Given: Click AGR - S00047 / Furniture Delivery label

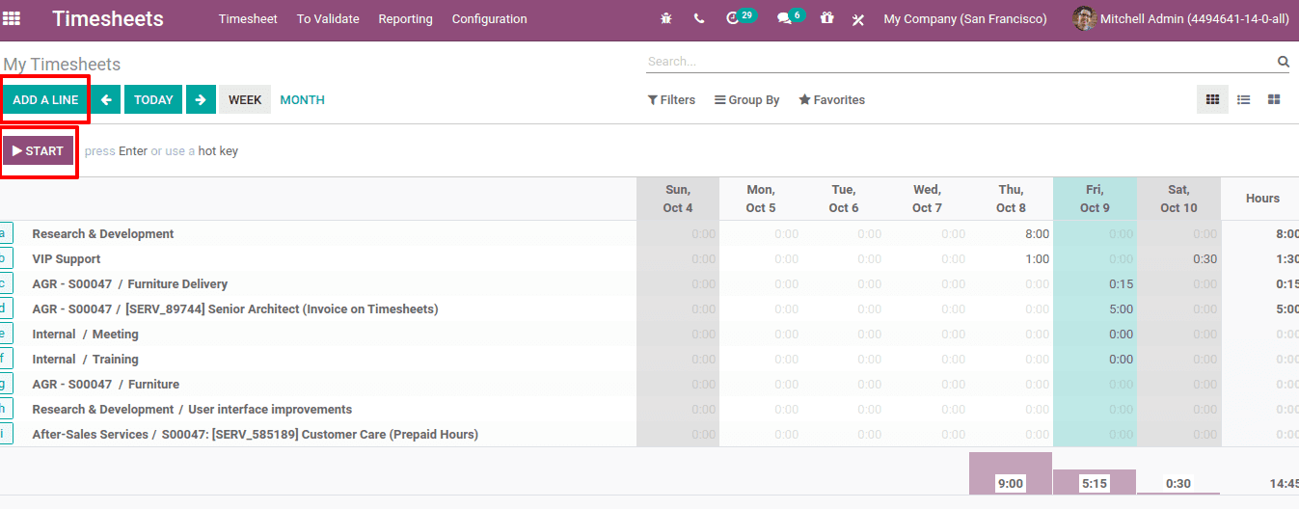Looking at the screenshot, I should click(130, 283).
